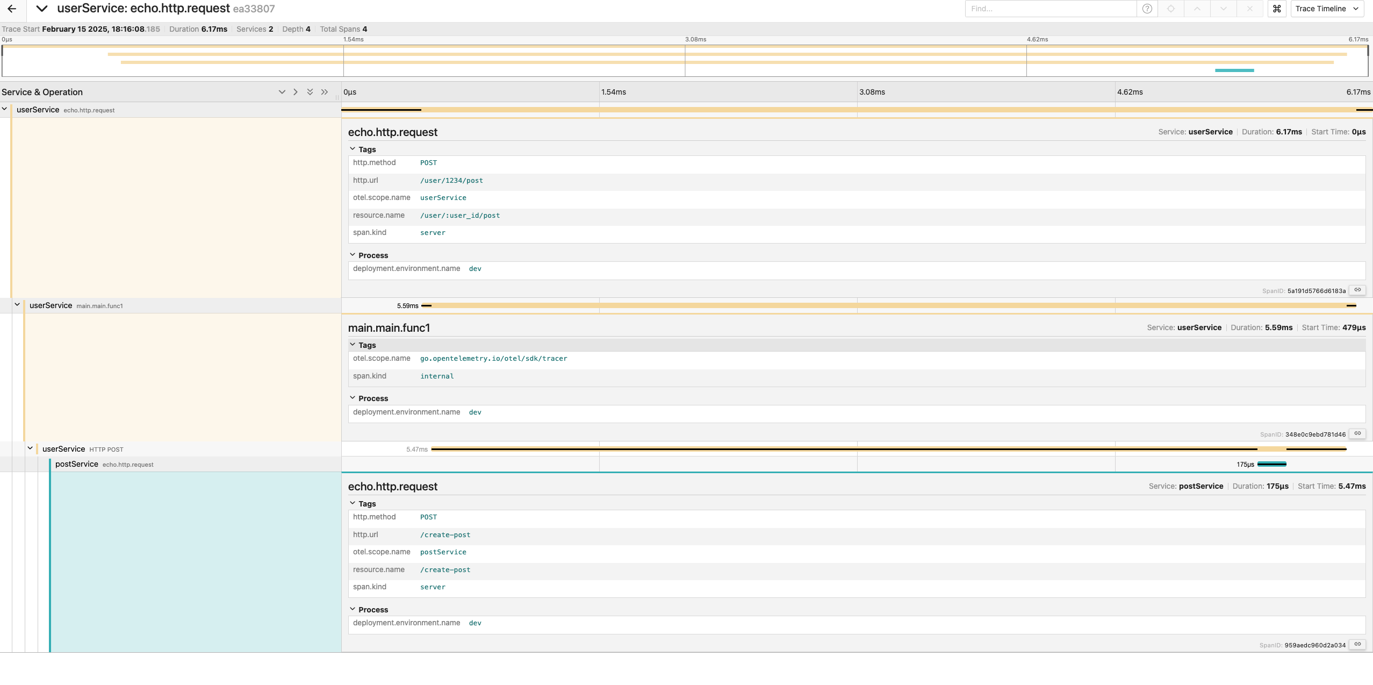Click the teal postService bar in minimap
1373x685 pixels.
(x=1234, y=70)
